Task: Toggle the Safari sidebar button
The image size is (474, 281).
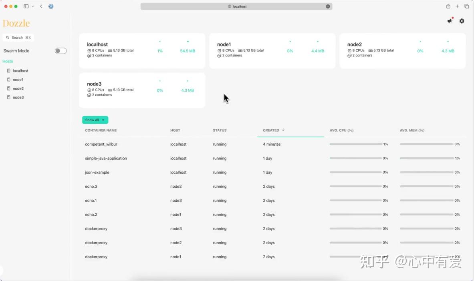Action: (x=26, y=6)
